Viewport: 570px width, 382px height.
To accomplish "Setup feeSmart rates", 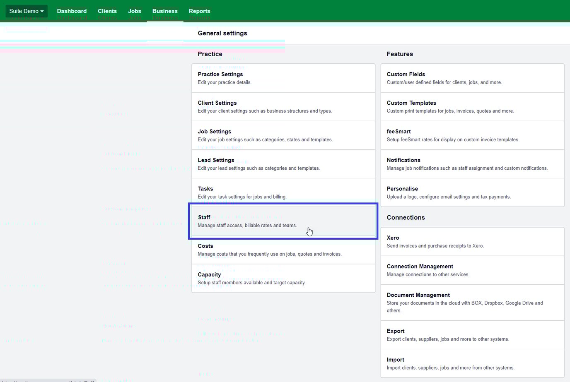I will click(x=472, y=135).
